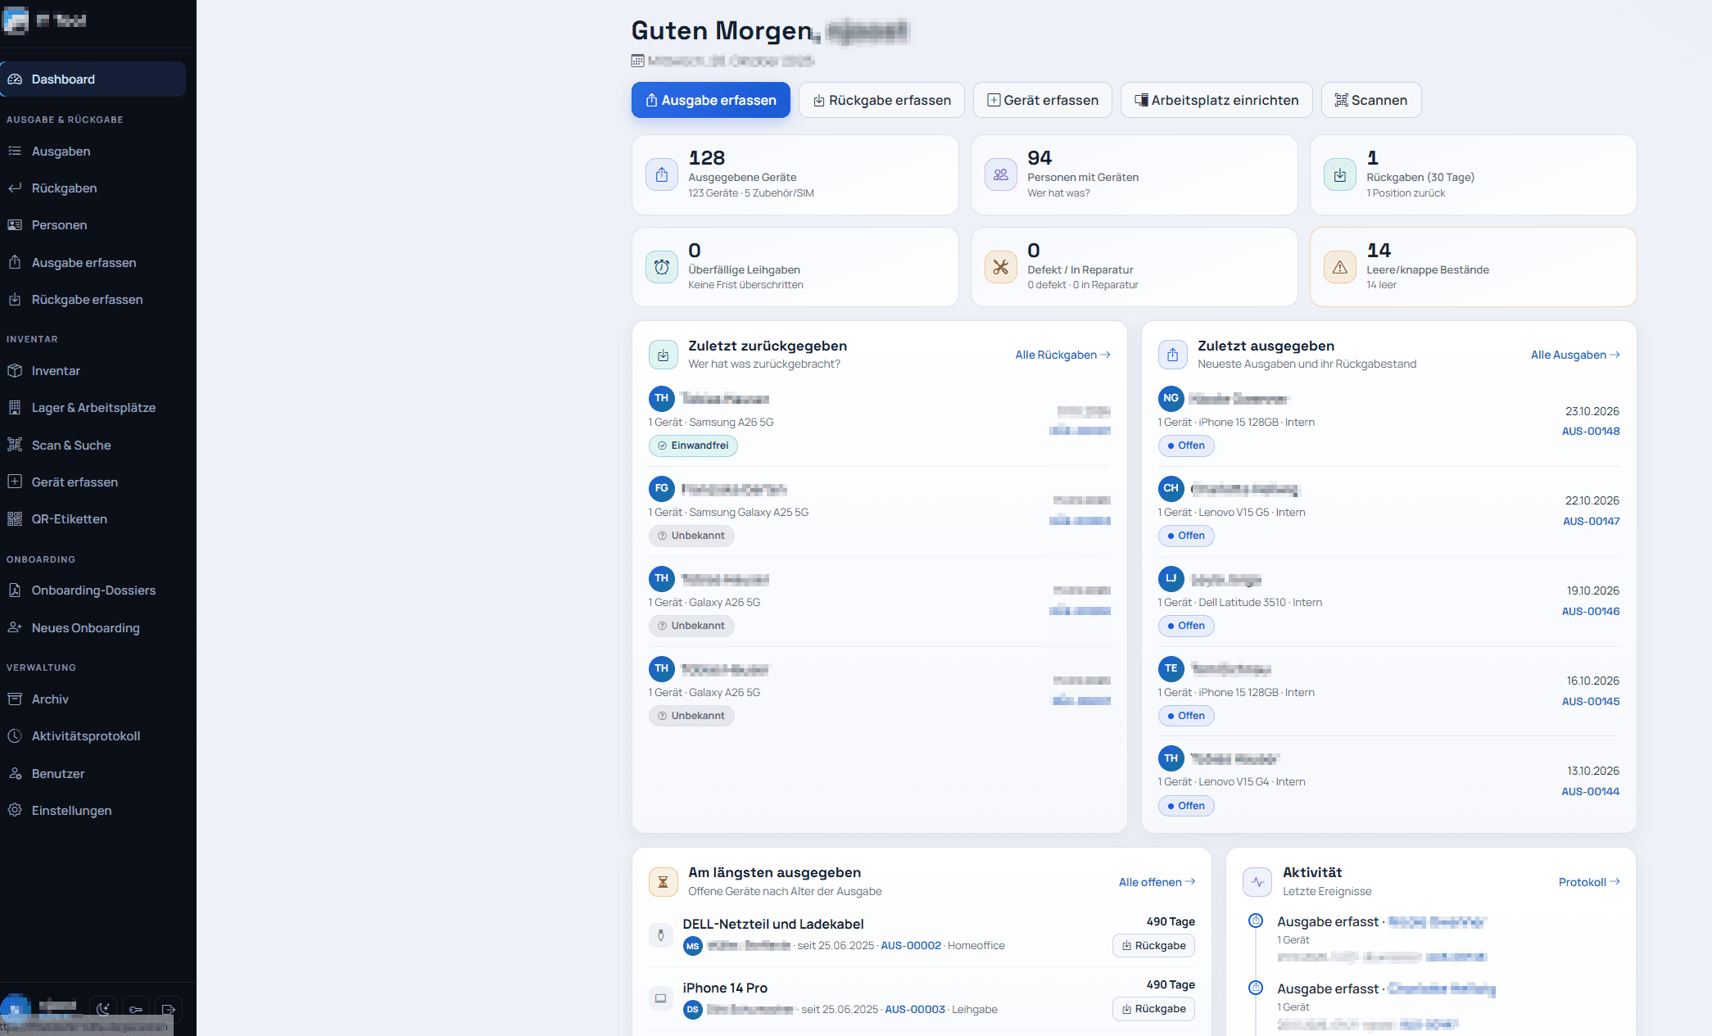Follow the Alle Rückgaben link
Viewport: 1712px width, 1036px height.
(x=1062, y=355)
